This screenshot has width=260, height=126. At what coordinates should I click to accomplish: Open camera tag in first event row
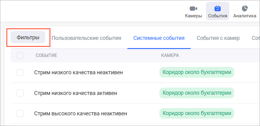(197, 72)
